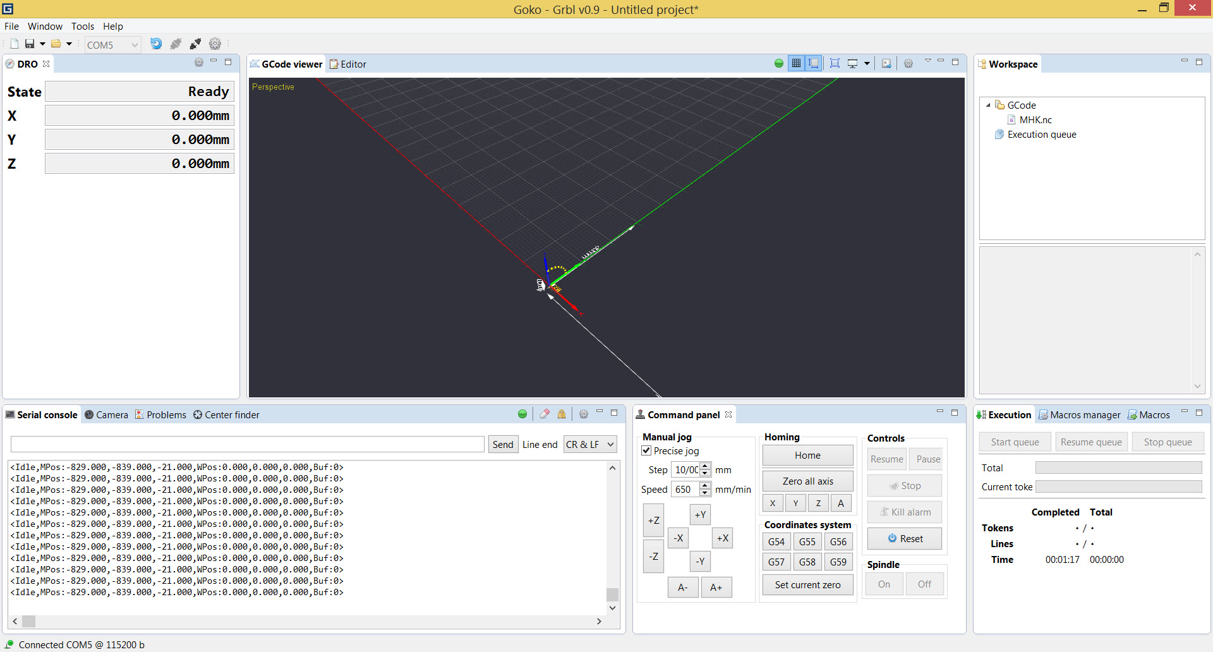The height and width of the screenshot is (652, 1213).
Task: Click the blue refresh ports icon
Action: (x=156, y=44)
